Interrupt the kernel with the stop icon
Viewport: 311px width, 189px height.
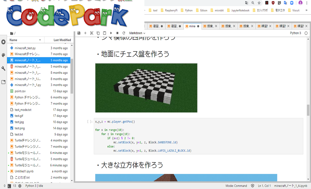click(x=117, y=33)
